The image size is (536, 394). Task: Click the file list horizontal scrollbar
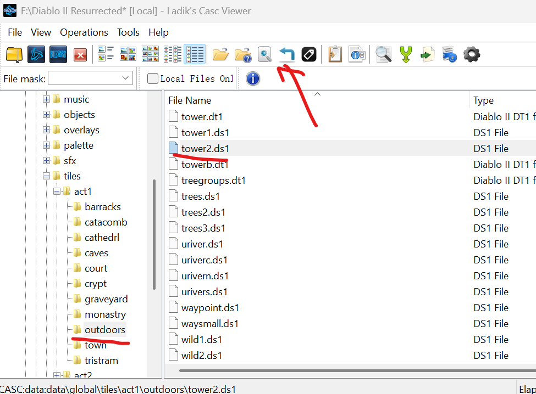[357, 370]
